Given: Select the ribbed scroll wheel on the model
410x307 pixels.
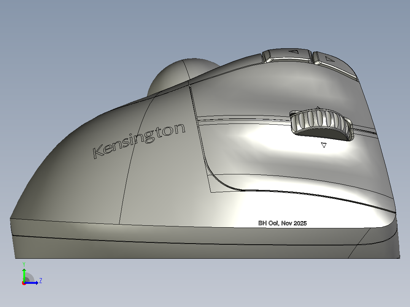Looking at the screenshot, I should tap(321, 124).
